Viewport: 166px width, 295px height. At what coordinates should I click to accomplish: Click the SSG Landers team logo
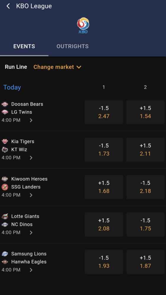click(5, 187)
